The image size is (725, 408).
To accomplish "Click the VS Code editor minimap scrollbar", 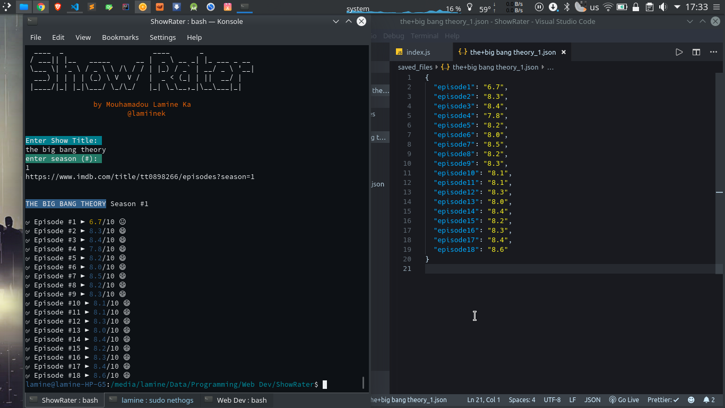I will [719, 173].
